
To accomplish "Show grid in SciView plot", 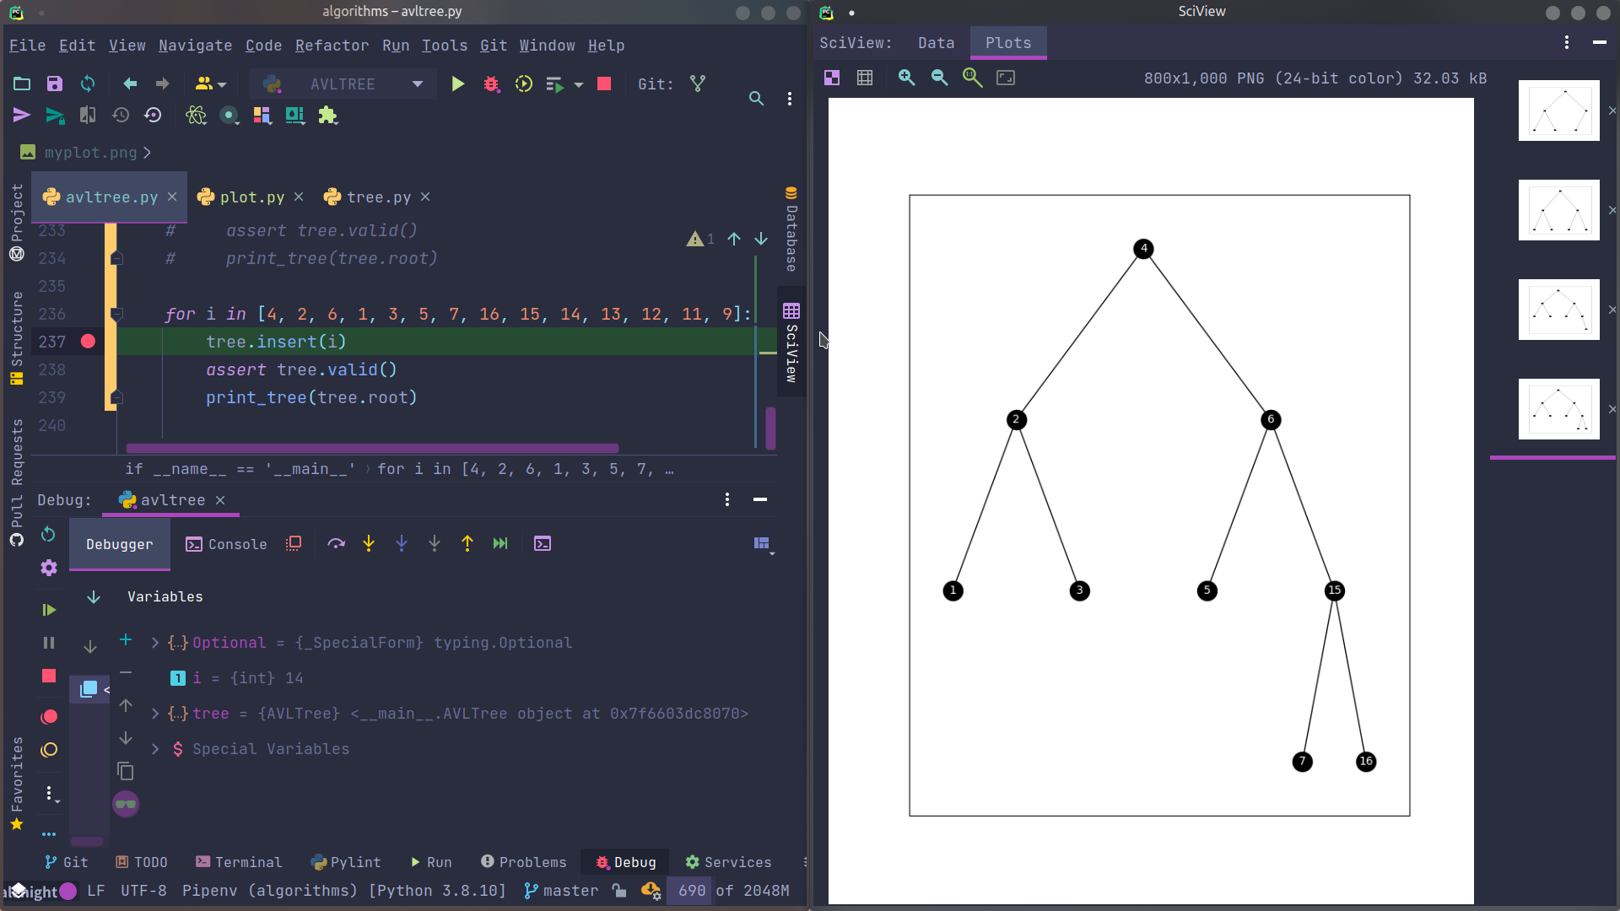I will (865, 78).
